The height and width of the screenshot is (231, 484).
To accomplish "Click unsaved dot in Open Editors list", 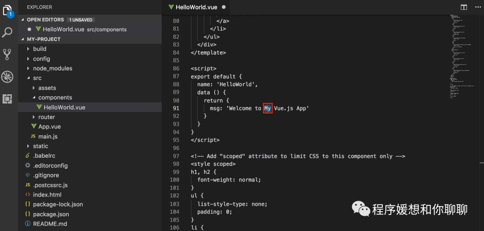I will 29,29.
